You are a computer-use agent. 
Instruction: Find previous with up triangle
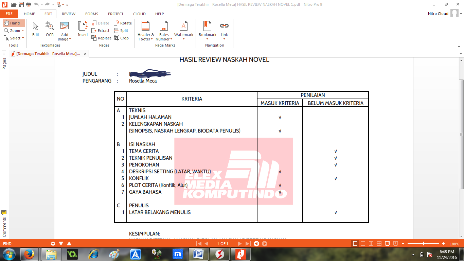tap(69, 244)
